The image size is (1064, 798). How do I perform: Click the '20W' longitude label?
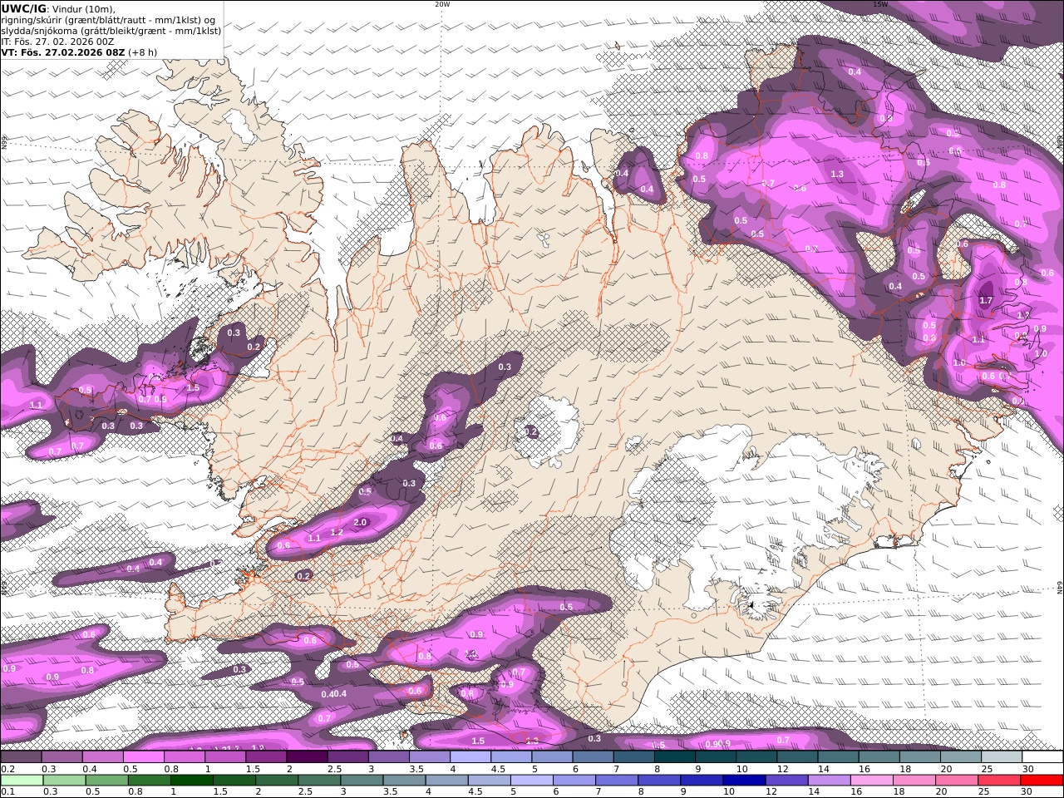pyautogui.click(x=442, y=4)
